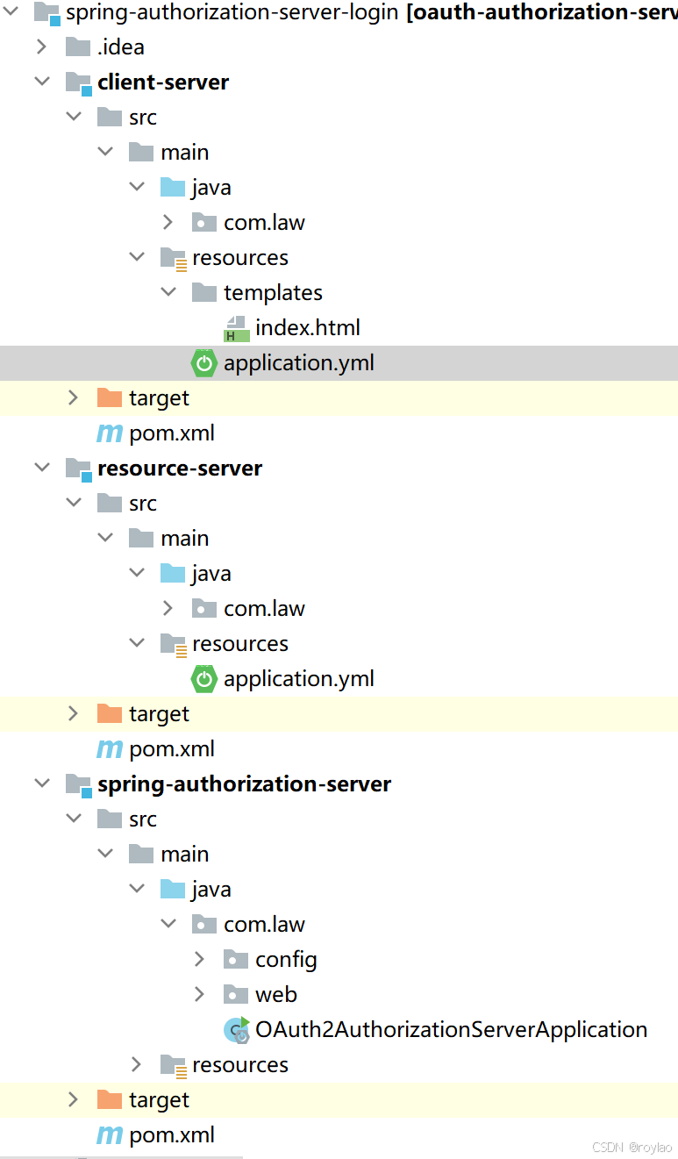The image size is (678, 1159).
Task: Click the Spring icon of client-server application.yml
Action: pos(204,362)
